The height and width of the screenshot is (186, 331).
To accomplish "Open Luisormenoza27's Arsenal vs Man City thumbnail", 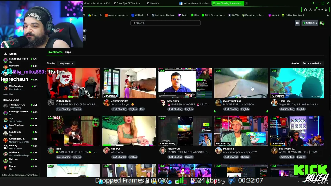I will click(297, 131).
